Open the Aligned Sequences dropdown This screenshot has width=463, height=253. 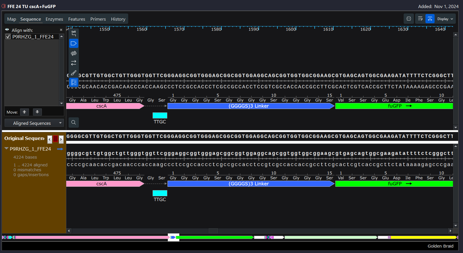(x=34, y=123)
